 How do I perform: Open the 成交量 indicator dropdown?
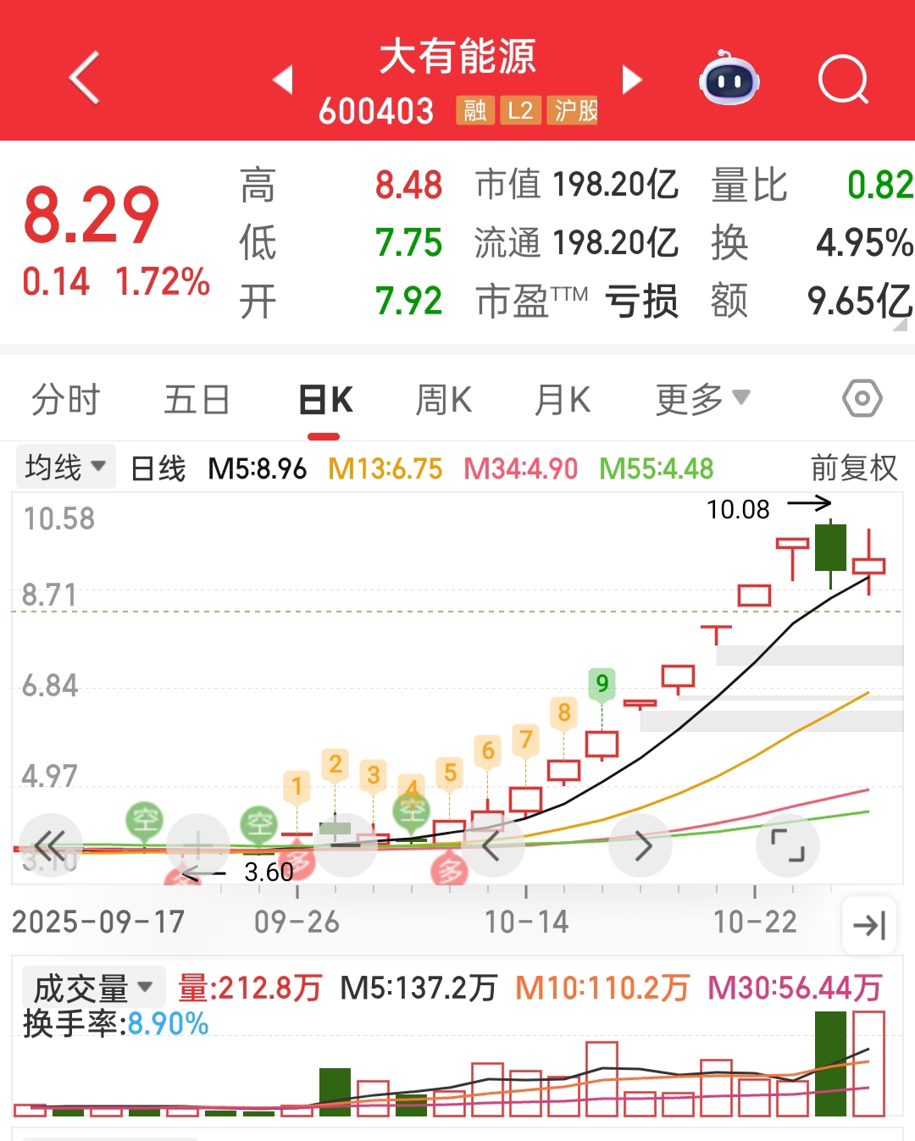[93, 987]
